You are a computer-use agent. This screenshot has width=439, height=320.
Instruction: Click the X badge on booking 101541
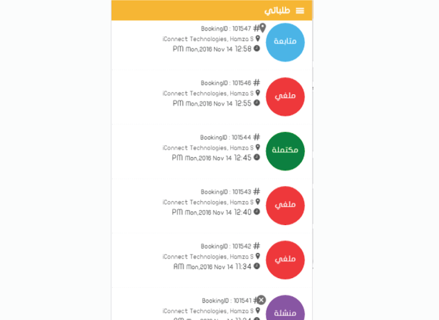click(x=261, y=300)
